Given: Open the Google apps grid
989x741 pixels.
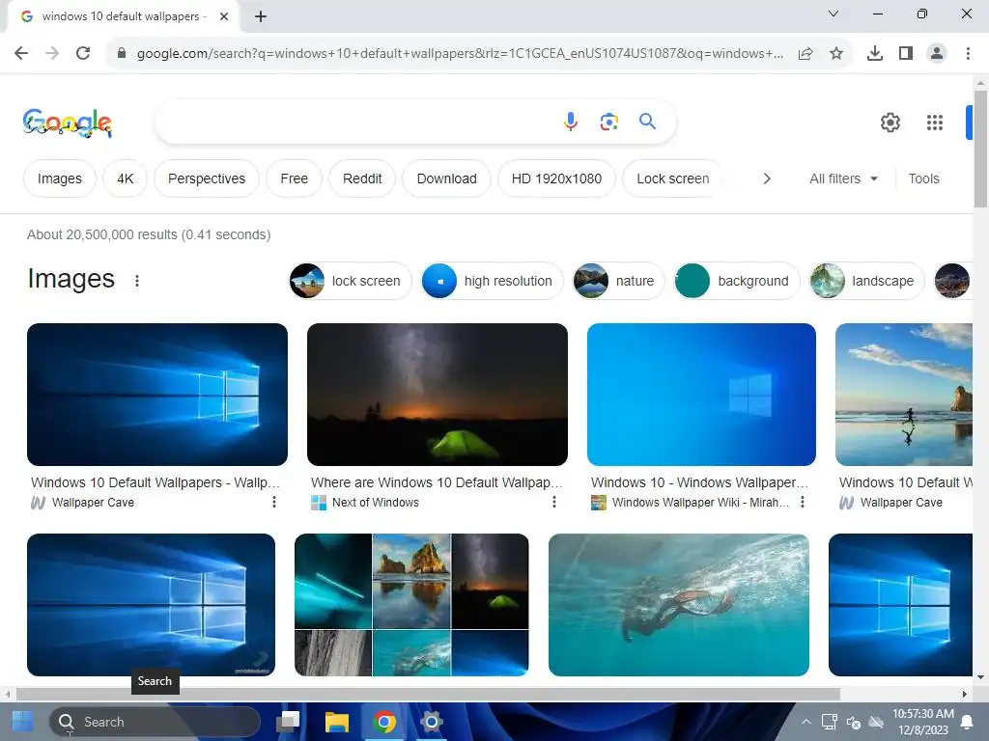Looking at the screenshot, I should tap(934, 123).
